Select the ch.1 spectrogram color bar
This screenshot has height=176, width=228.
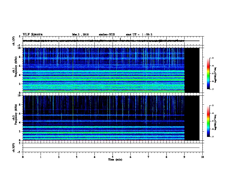tap(208, 74)
